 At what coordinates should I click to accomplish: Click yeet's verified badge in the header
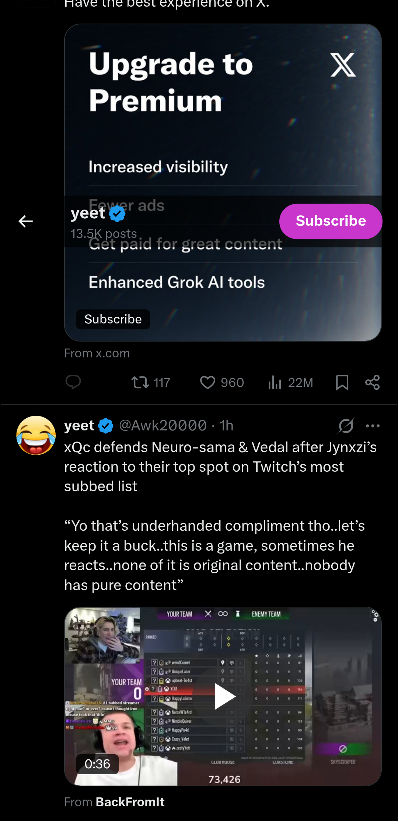pos(117,214)
